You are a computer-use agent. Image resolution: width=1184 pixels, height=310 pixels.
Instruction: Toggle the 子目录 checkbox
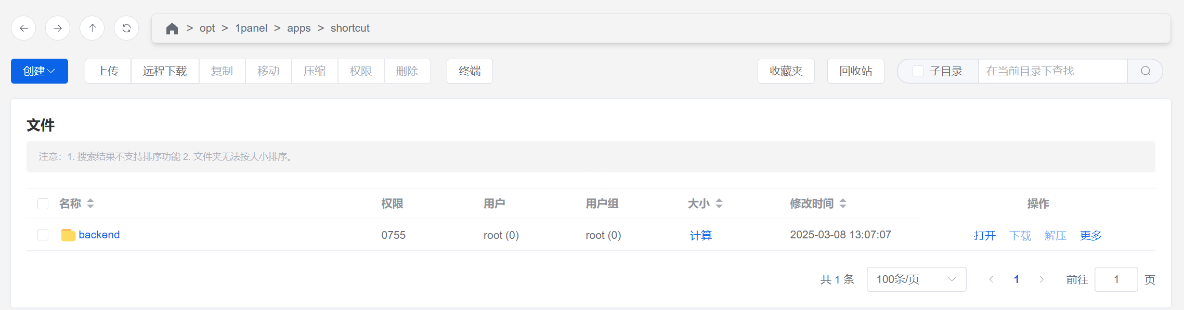click(x=918, y=71)
